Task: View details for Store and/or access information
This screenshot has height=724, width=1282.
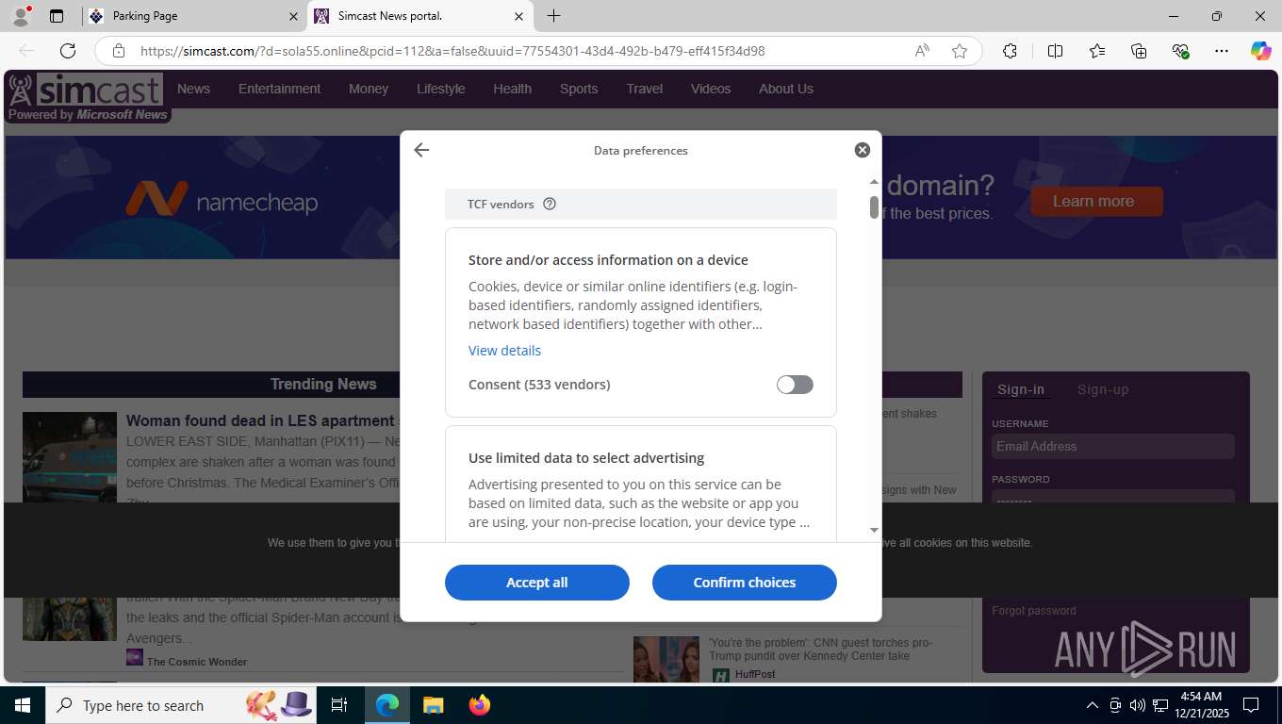Action: [x=504, y=351]
